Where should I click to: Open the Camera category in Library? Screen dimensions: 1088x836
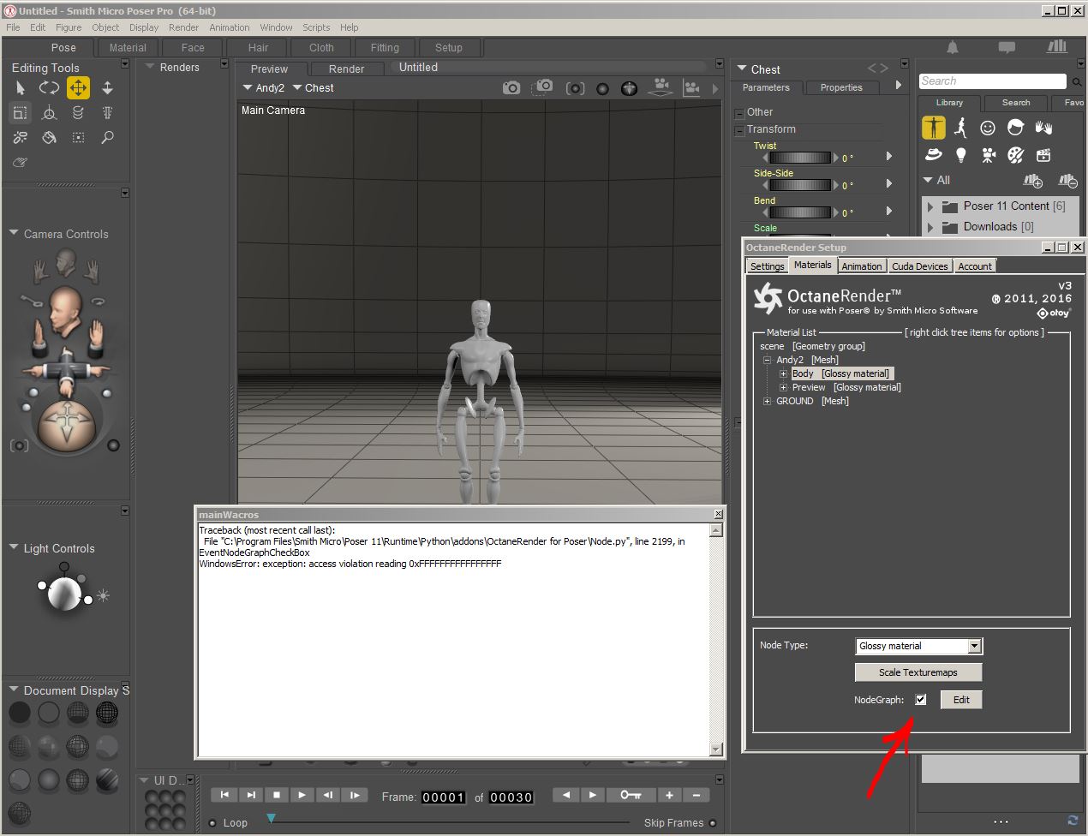(x=988, y=155)
